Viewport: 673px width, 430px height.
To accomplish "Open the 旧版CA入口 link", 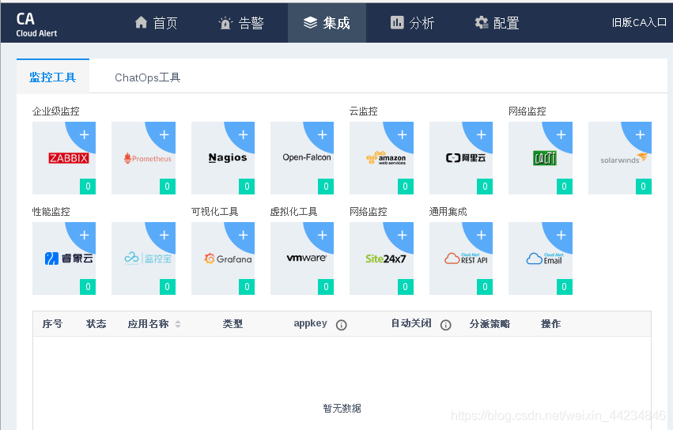I will [640, 23].
